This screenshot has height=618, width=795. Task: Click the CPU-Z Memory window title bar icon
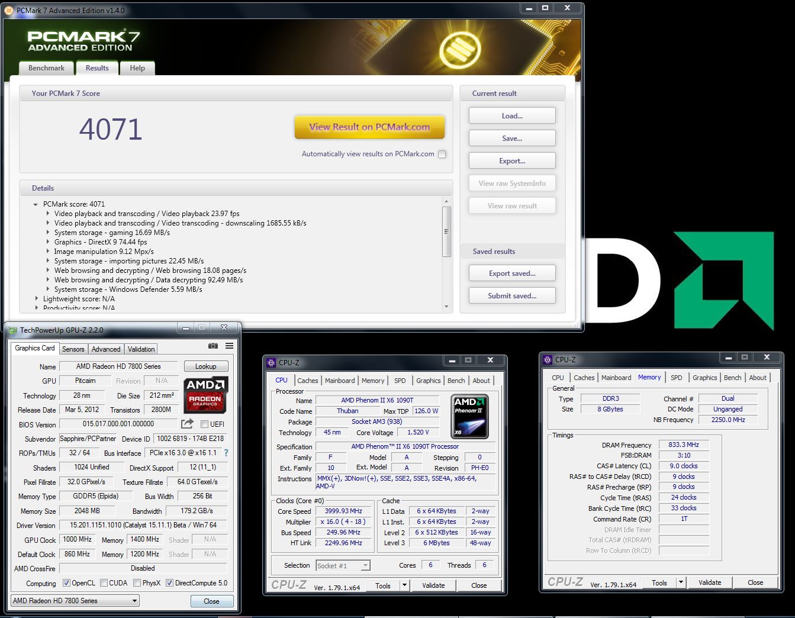pyautogui.click(x=548, y=360)
